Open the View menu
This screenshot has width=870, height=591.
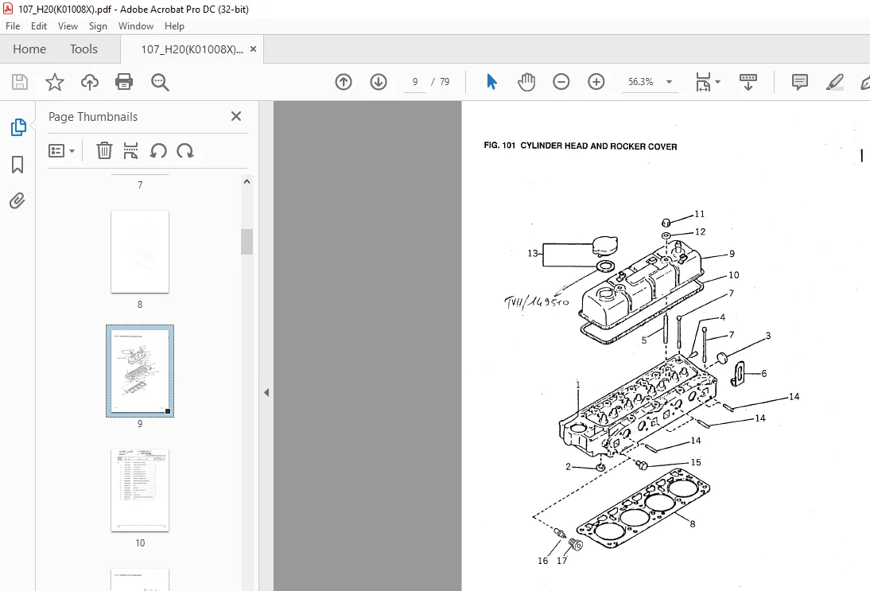pos(68,26)
